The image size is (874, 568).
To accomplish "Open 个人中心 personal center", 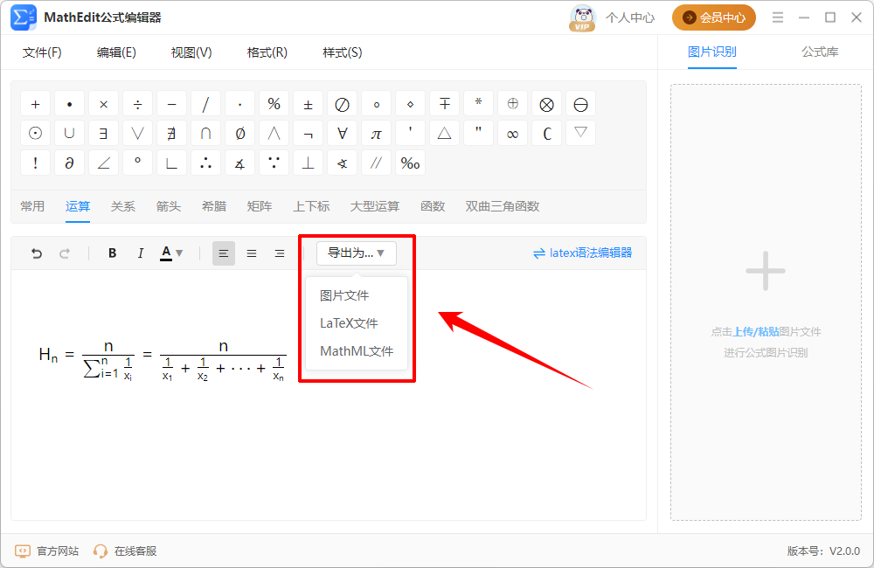I will 630,17.
